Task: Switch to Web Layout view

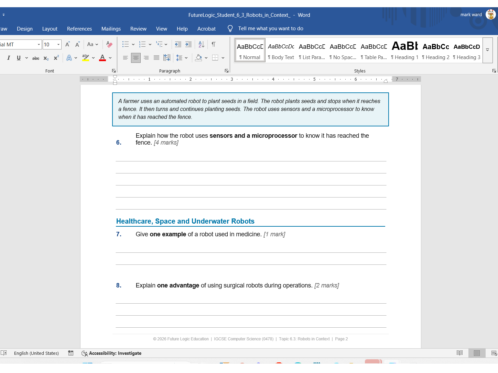Action: [494, 353]
